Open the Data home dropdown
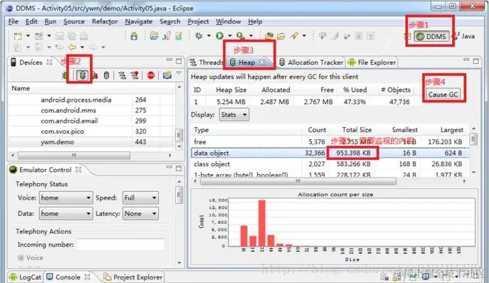 [66, 214]
